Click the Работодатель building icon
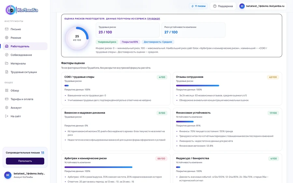293x183 pixels. [x=7, y=46]
